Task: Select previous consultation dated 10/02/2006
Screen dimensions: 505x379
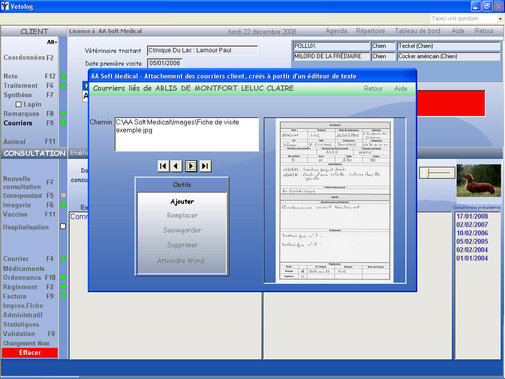Action: click(x=472, y=233)
